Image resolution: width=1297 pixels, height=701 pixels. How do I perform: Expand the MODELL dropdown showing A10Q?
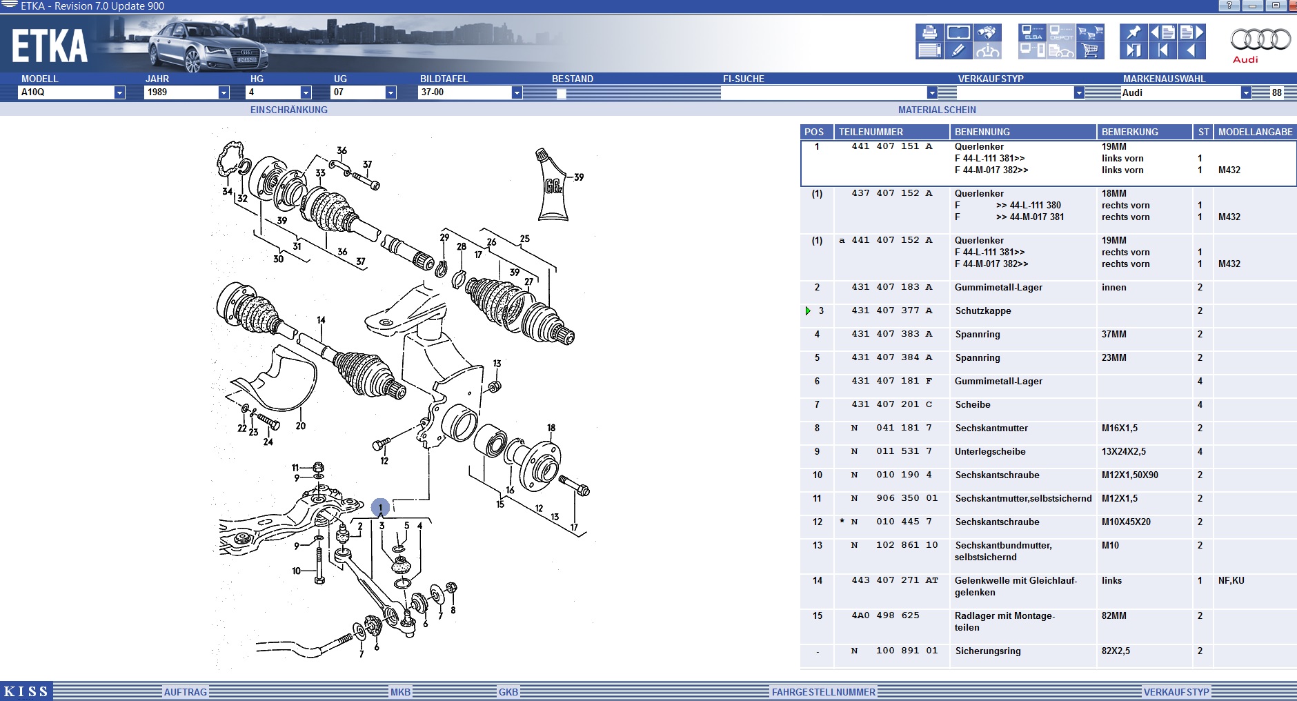click(x=119, y=92)
